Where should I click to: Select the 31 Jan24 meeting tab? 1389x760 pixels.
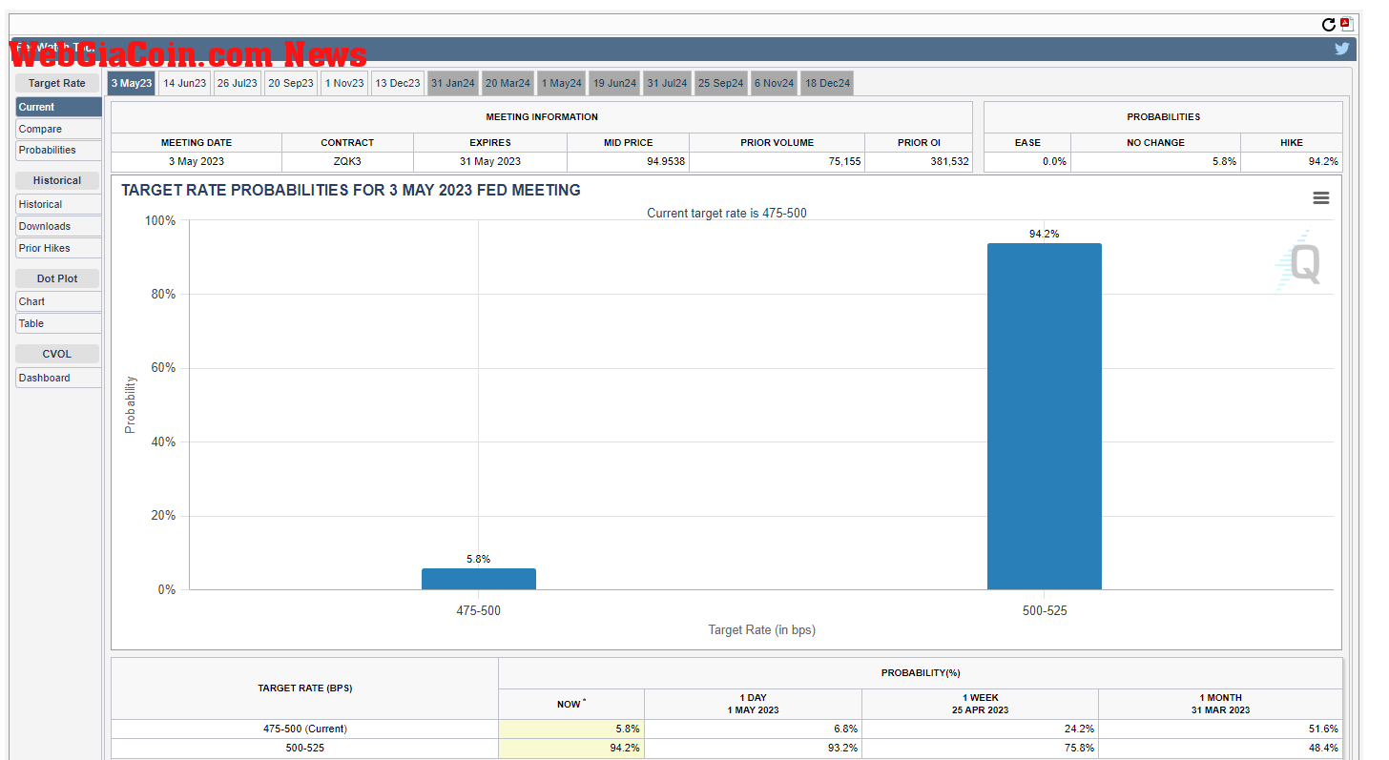coord(453,83)
